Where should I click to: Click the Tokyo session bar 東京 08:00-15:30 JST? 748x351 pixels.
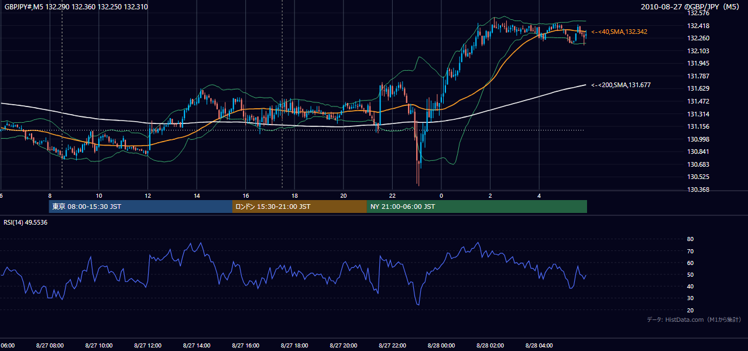pos(140,207)
